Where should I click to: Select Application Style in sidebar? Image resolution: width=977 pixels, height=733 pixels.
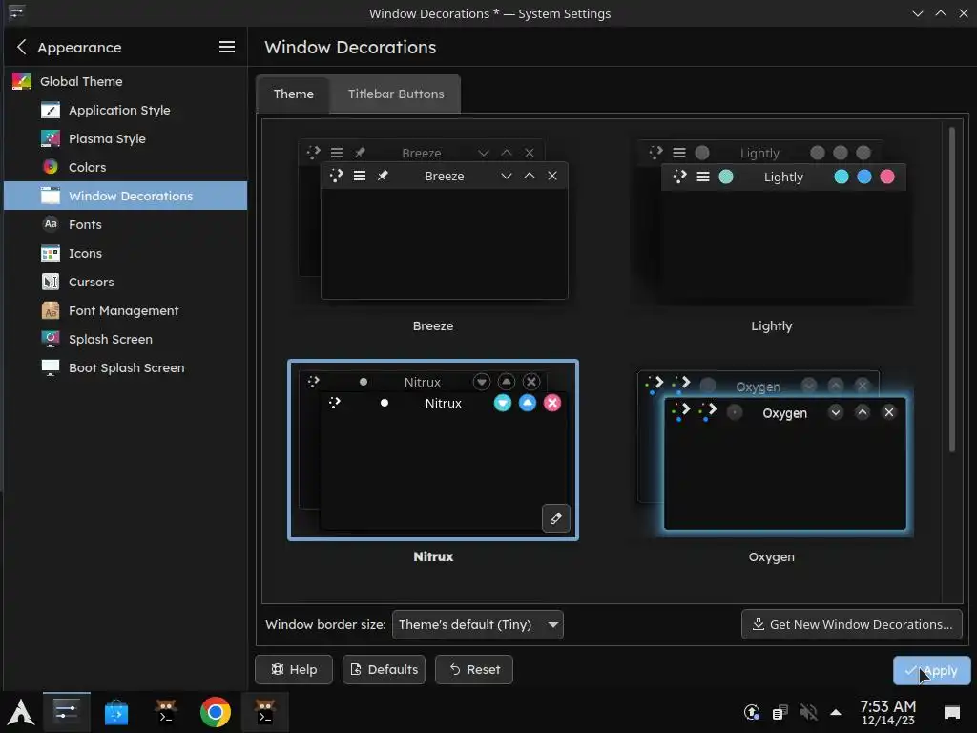pyautogui.click(x=125, y=110)
